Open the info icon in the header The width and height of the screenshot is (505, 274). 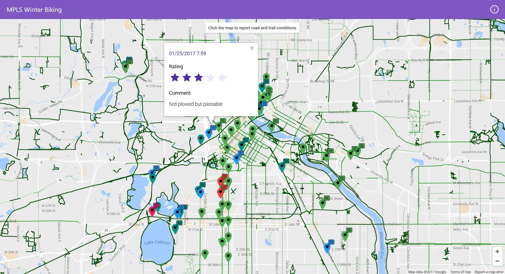(494, 9)
